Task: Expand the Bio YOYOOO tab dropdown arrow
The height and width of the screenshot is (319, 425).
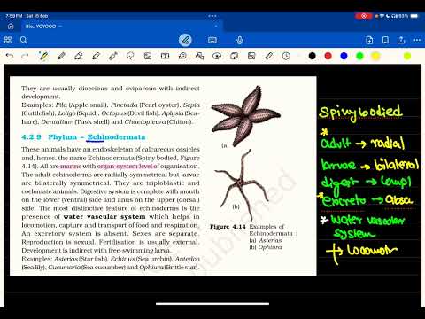Action: [x=60, y=27]
